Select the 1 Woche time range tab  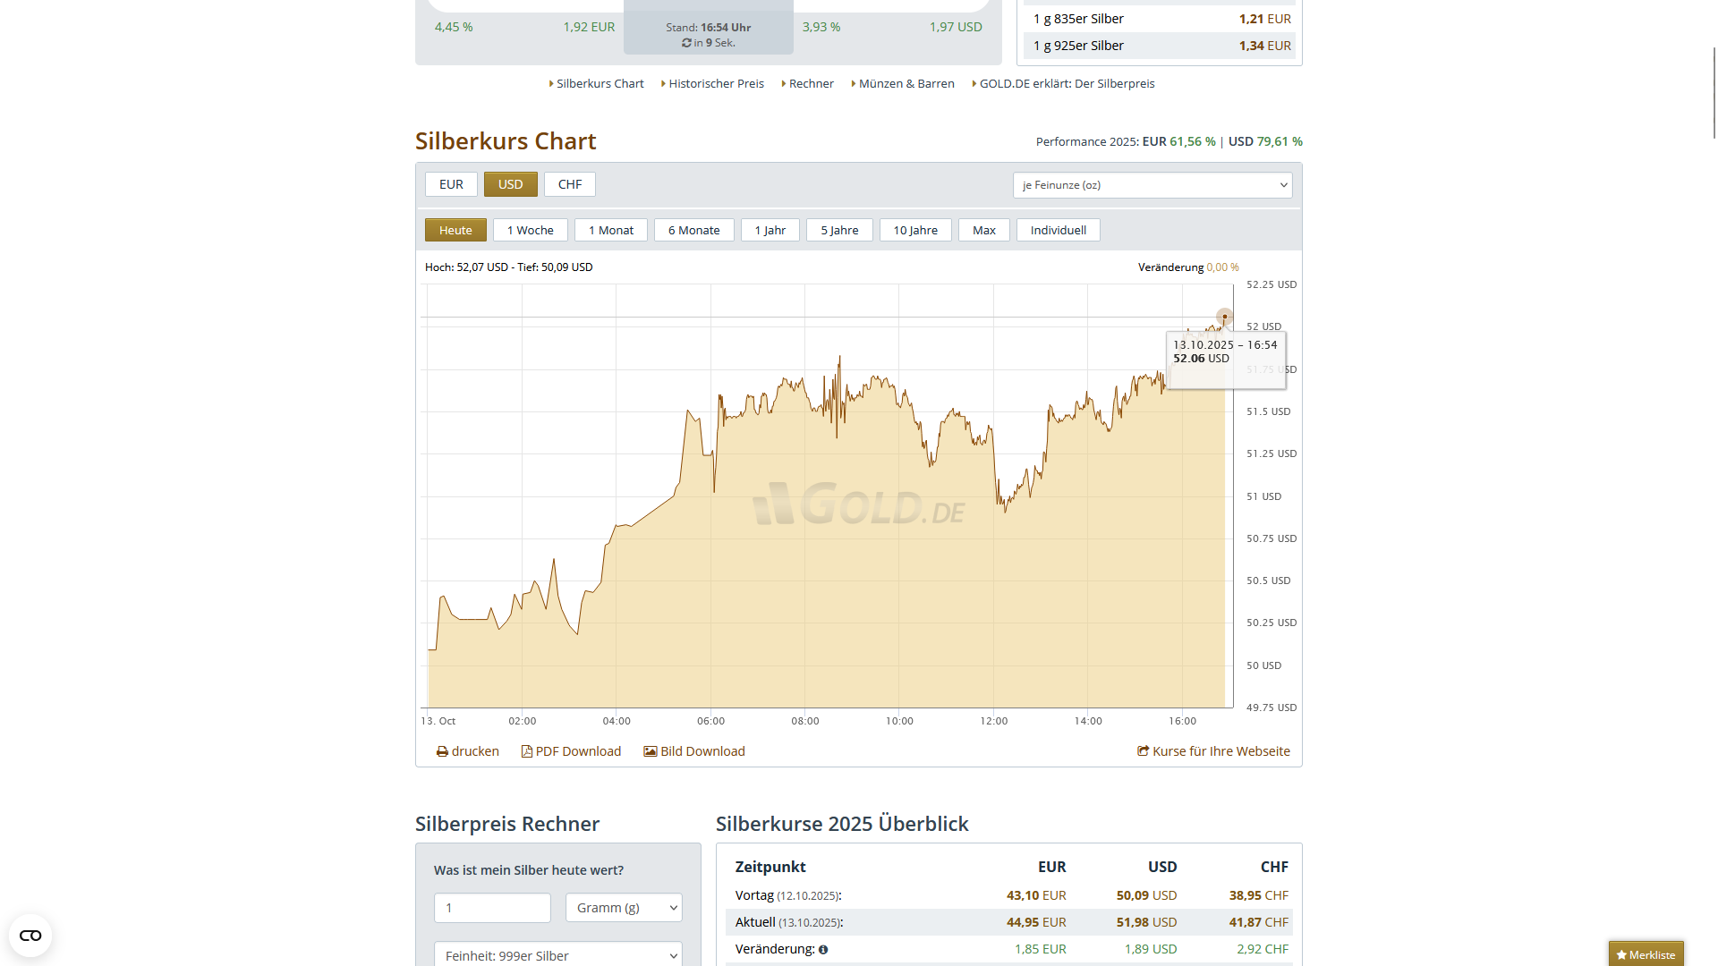click(x=530, y=230)
